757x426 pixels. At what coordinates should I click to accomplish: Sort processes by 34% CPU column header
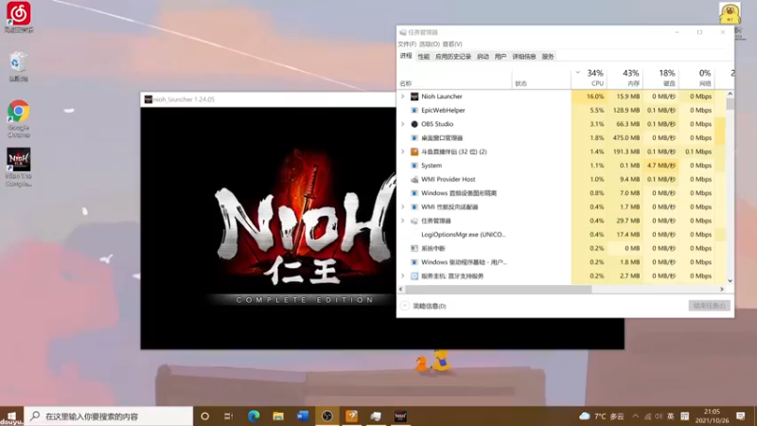[589, 78]
